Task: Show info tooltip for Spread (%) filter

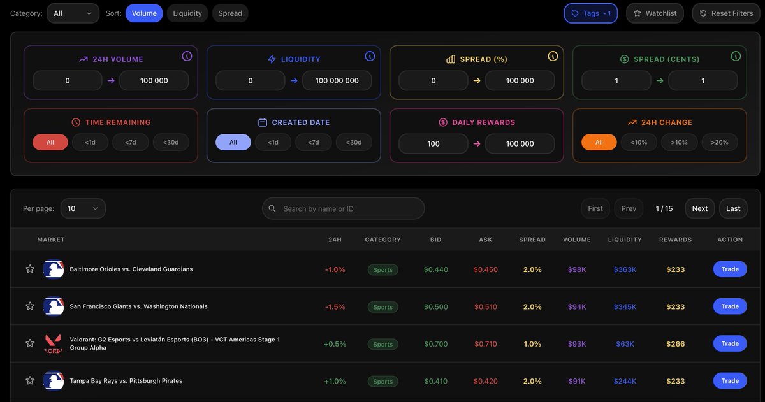Action: 553,56
